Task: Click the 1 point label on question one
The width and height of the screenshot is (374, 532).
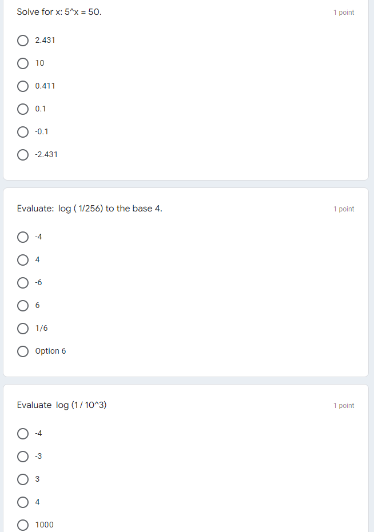Action: 343,12
